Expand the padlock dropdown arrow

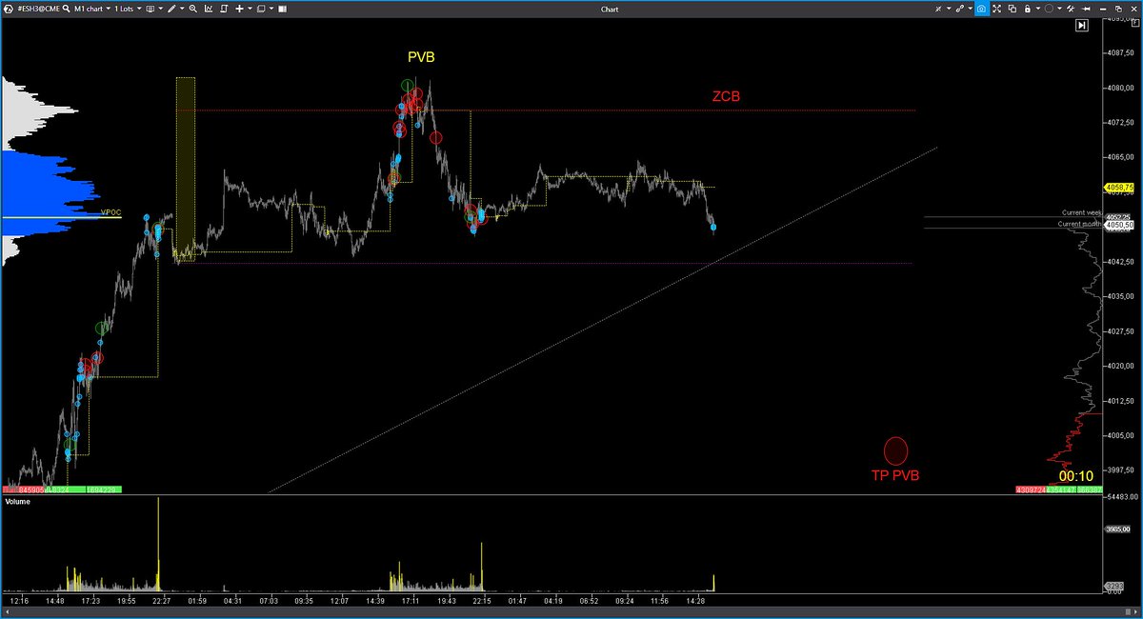(x=1038, y=9)
